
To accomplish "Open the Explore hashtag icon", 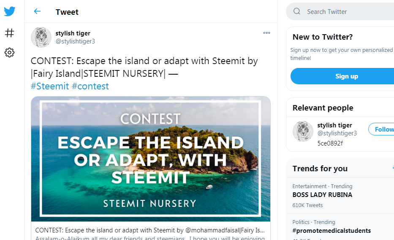I will pyautogui.click(x=10, y=32).
